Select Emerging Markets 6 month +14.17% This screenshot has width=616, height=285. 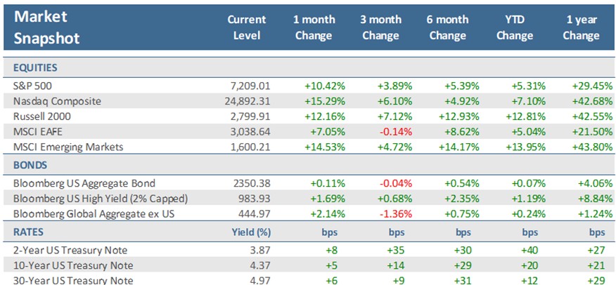point(459,147)
